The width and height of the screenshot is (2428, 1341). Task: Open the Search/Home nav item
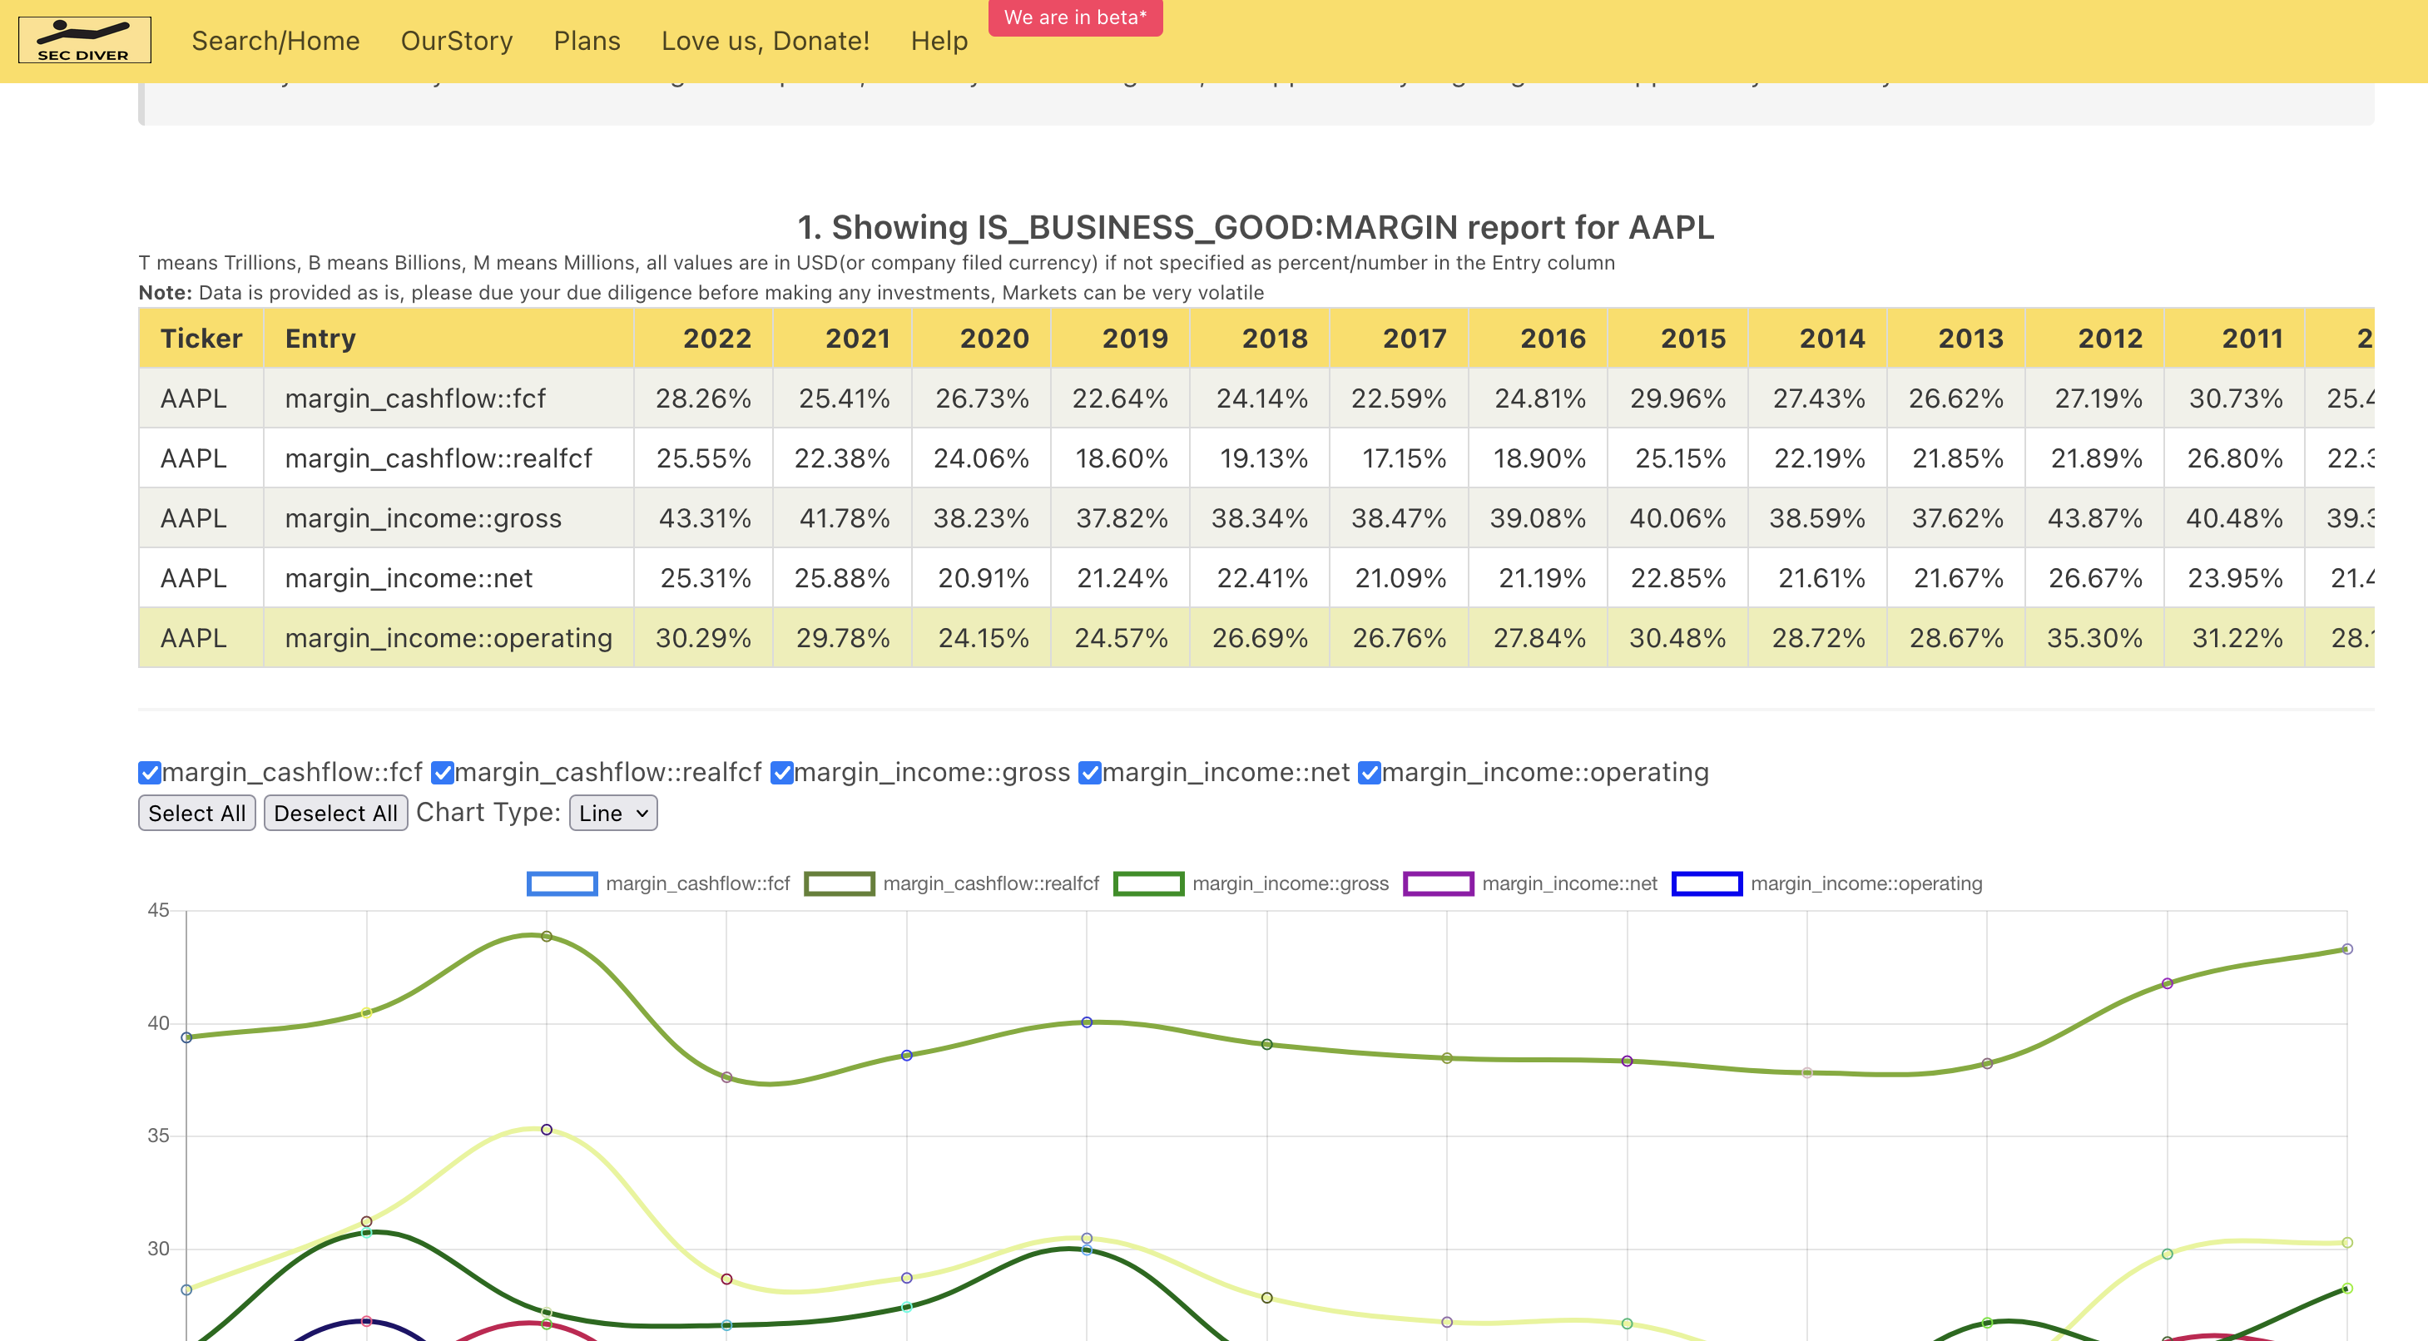[275, 41]
